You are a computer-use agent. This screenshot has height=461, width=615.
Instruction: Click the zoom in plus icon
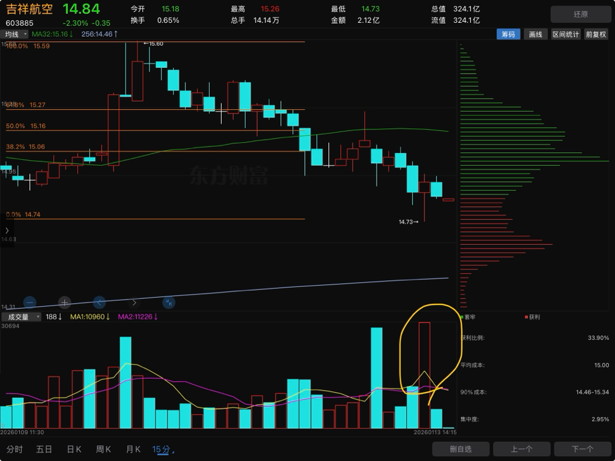pos(64,303)
